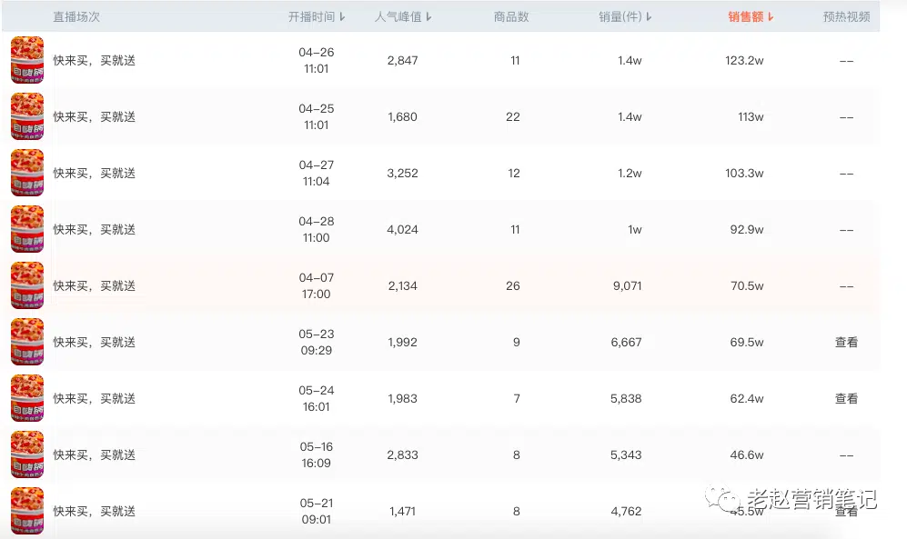Image resolution: width=907 pixels, height=539 pixels.
Task: Click 查看 for the 05-23 livestream
Action: click(x=846, y=342)
